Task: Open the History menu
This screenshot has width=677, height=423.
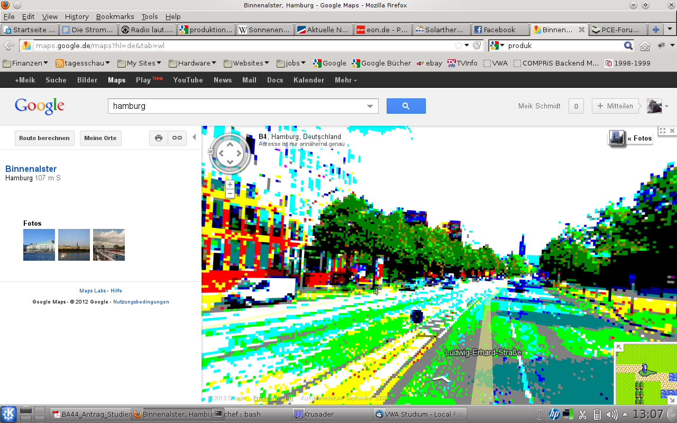Action: pos(77,16)
